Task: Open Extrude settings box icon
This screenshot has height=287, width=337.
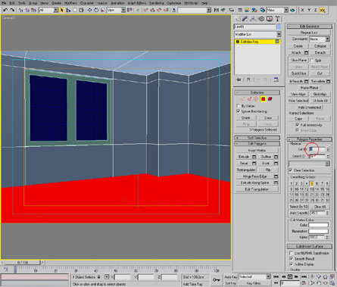Action: 254,157
